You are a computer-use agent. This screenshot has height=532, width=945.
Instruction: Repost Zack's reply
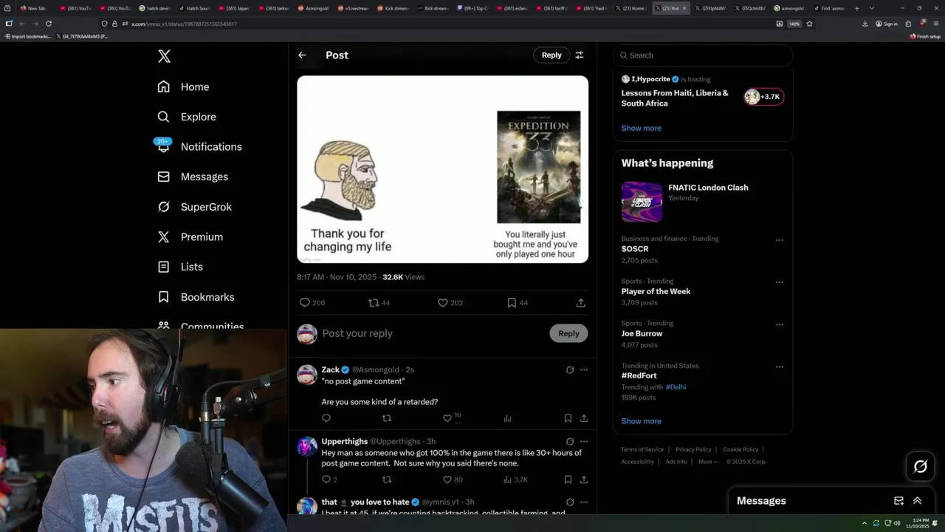[387, 418]
